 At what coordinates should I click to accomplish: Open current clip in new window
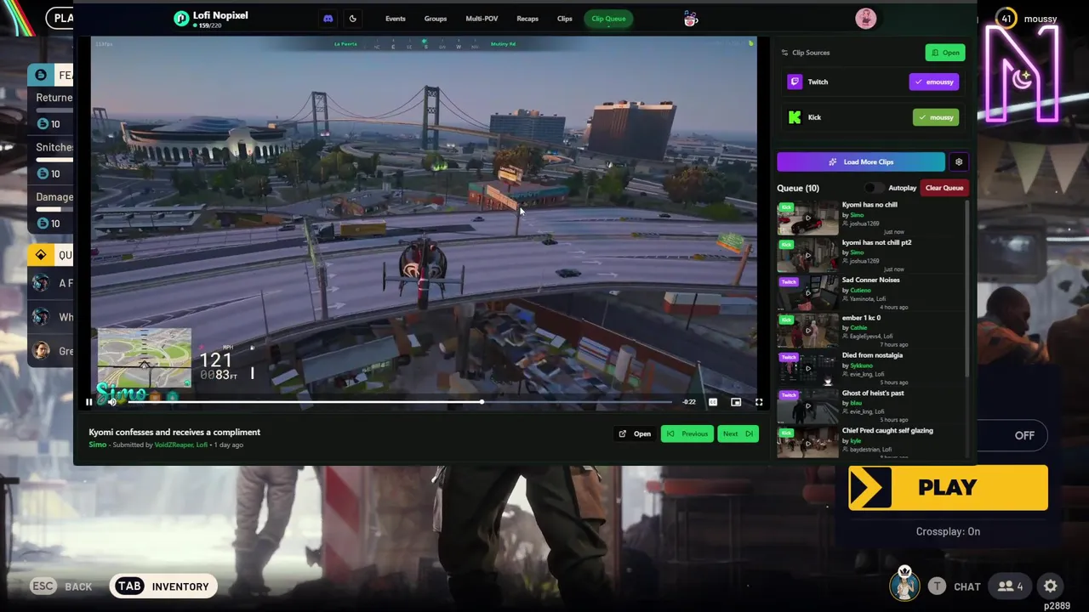pyautogui.click(x=636, y=434)
